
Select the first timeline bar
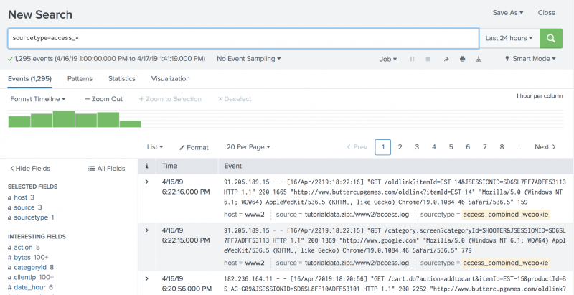click(19, 122)
